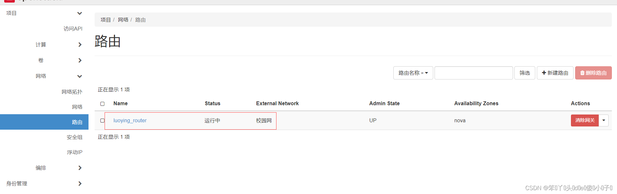Open the 网络拓扑 page

[72, 92]
